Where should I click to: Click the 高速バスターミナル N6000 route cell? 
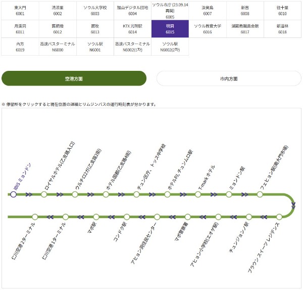pos(58,47)
